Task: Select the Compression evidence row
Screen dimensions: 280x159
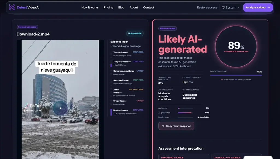Action: click(x=127, y=72)
